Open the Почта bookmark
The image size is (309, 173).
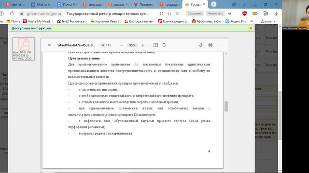[14, 21]
